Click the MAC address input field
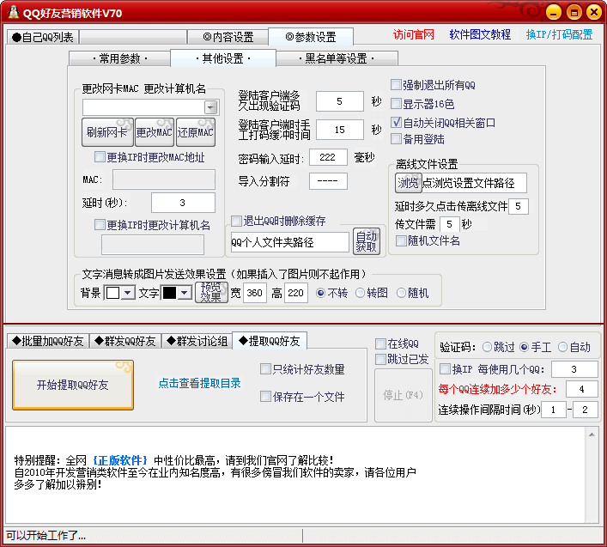The width and height of the screenshot is (607, 547). click(x=164, y=179)
